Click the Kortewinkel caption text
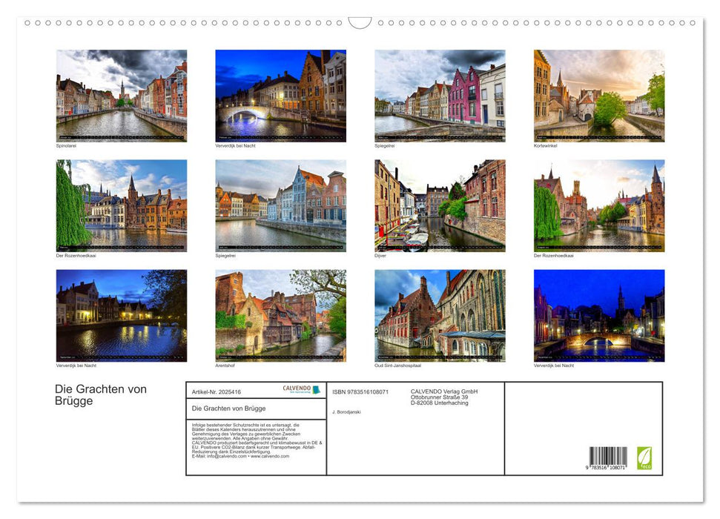 click(x=545, y=146)
